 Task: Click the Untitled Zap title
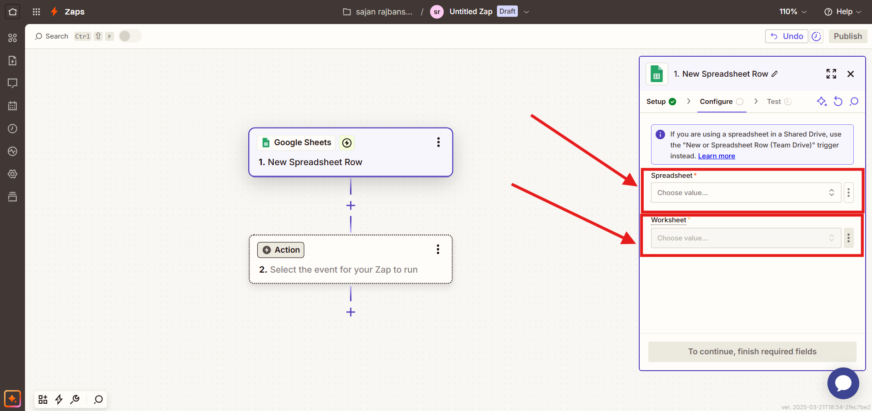[471, 12]
